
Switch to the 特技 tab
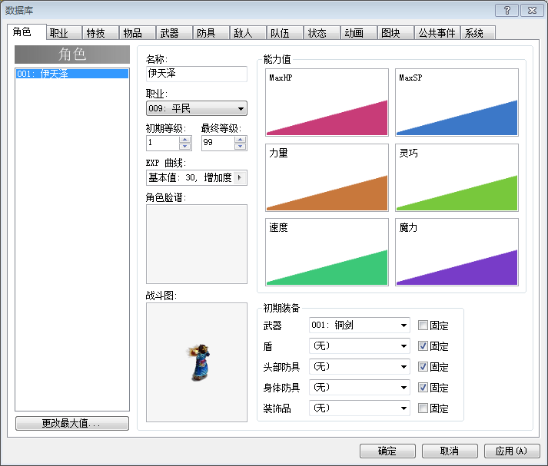(101, 33)
